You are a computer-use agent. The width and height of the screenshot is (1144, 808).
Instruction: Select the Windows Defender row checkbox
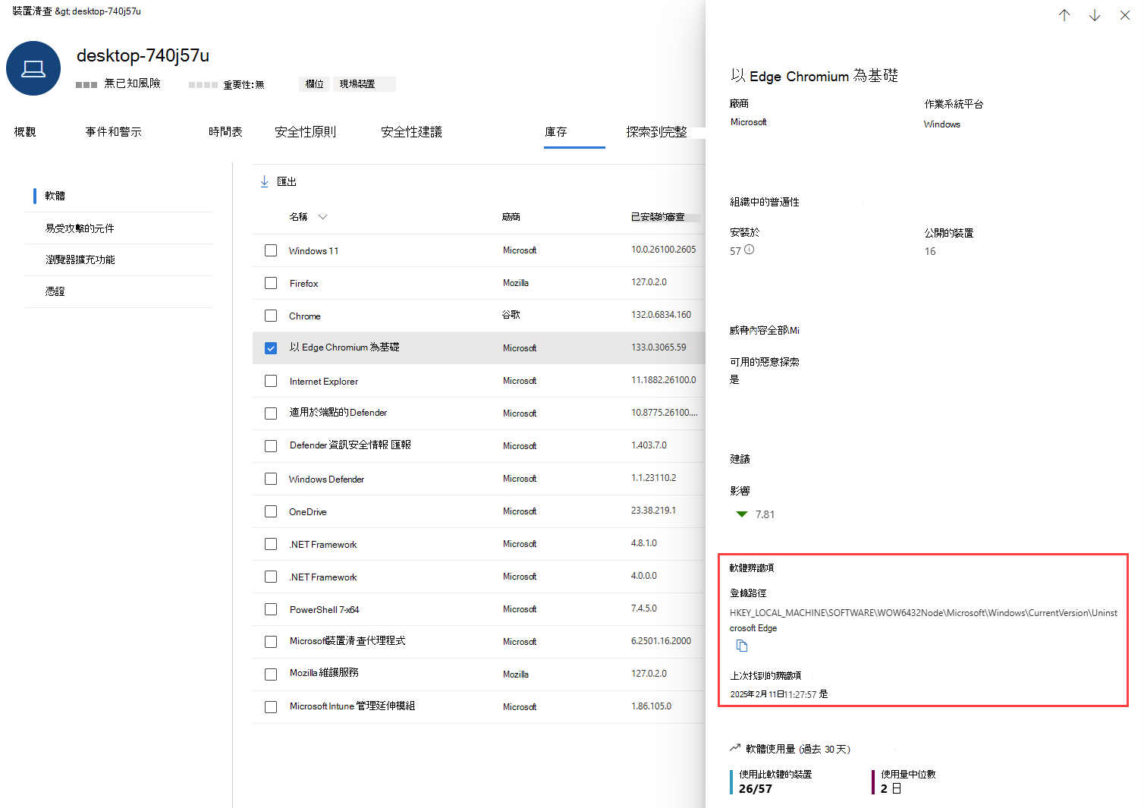(271, 479)
